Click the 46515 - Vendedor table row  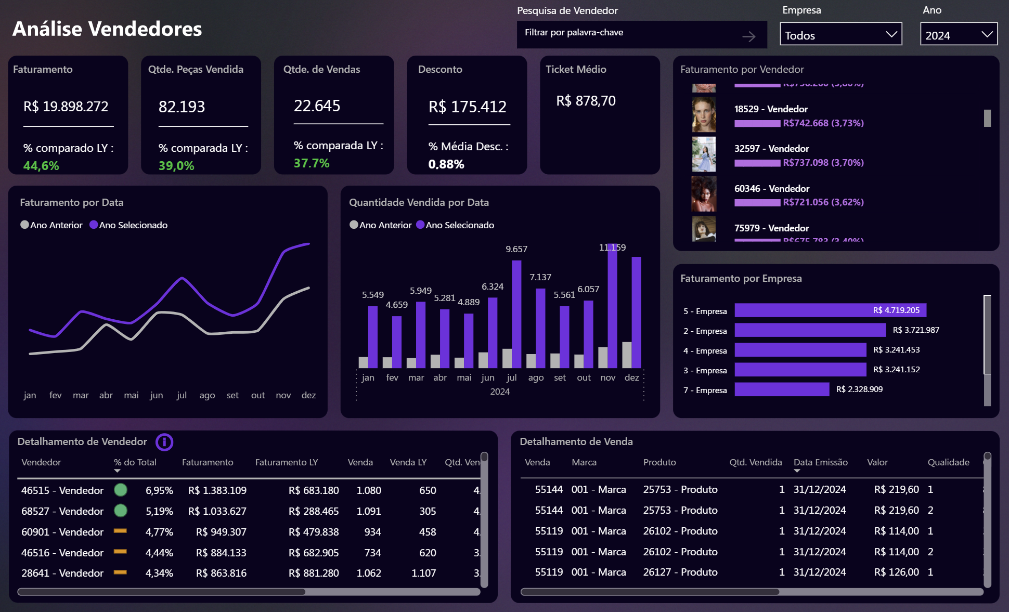(62, 490)
